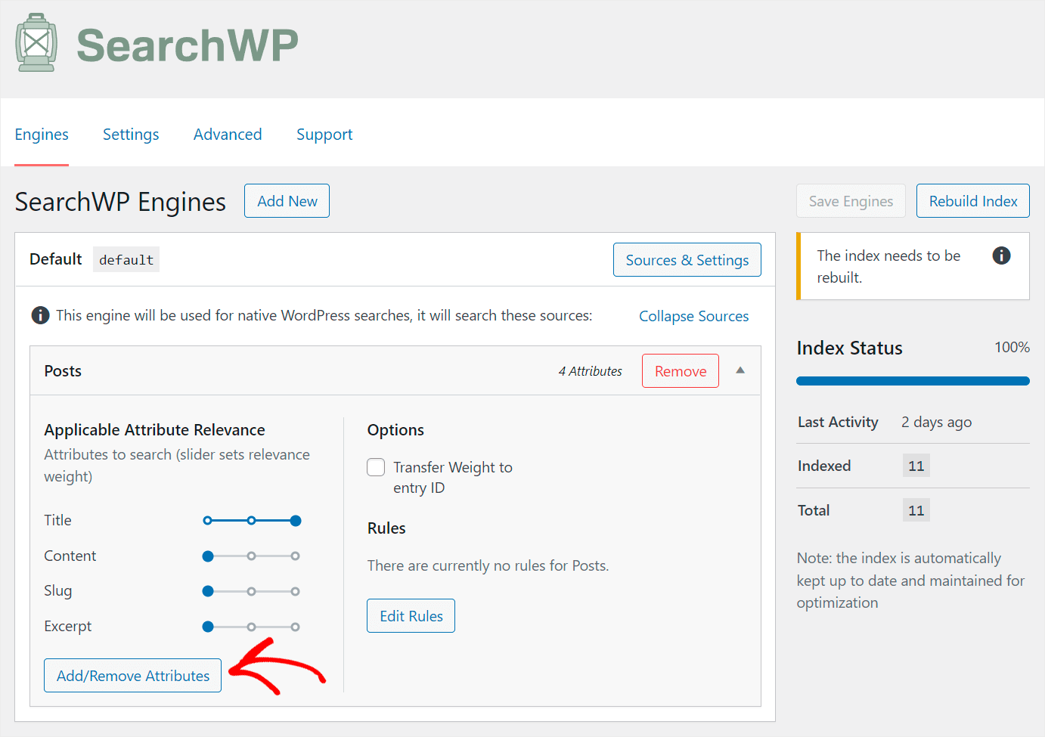Click the '2 days ago' last activity text
The width and height of the screenshot is (1045, 737).
[936, 422]
